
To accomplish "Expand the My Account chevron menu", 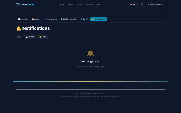I will (x=162, y=4).
